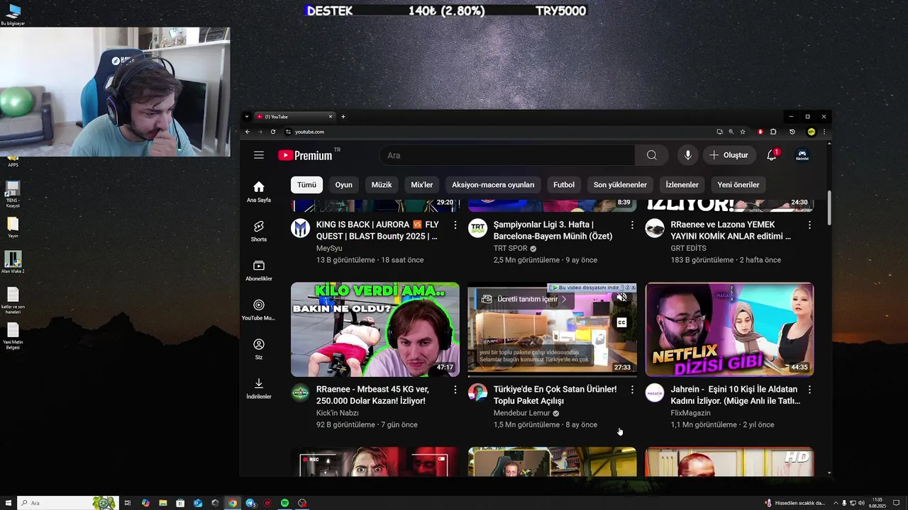Select the Aksiyon-macera oyunları chip
908x510 pixels.
(493, 185)
